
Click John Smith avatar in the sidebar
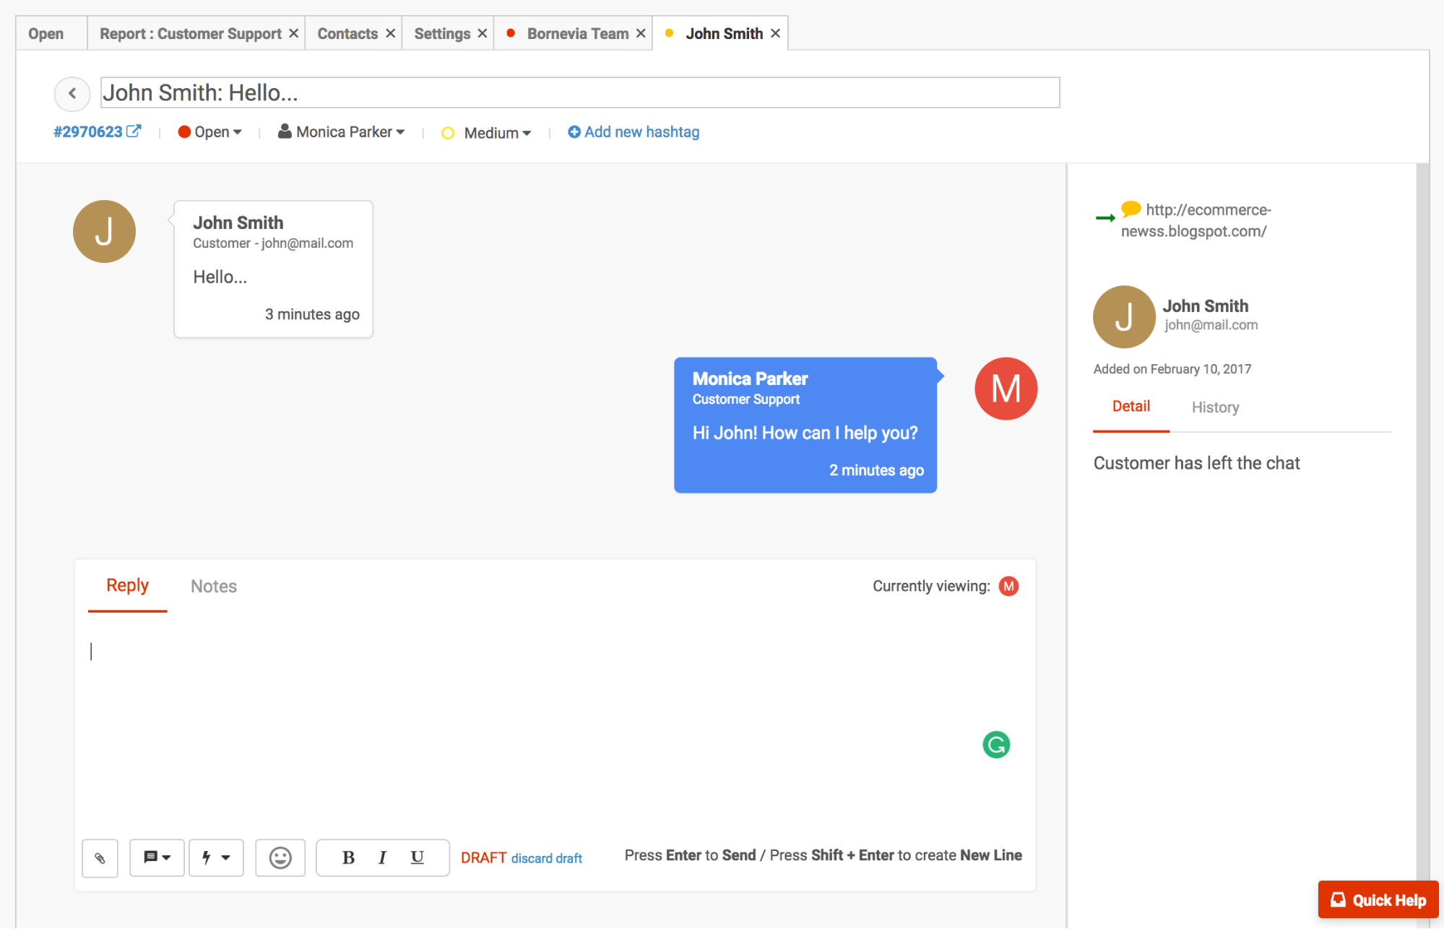tap(1124, 316)
